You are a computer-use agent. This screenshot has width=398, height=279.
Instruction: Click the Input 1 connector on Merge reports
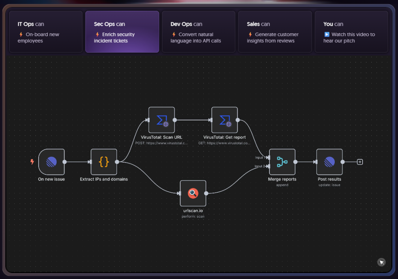(269, 157)
